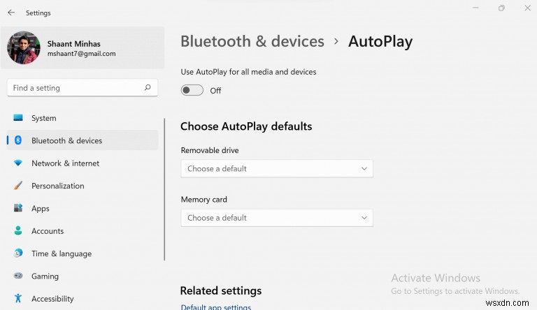The width and height of the screenshot is (537, 310).
Task: Click the Bluetooth icon in sidebar
Action: click(x=18, y=140)
